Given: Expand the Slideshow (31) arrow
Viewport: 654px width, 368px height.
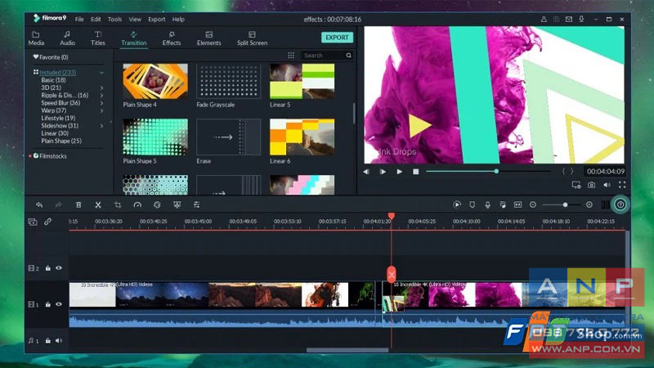Looking at the screenshot, I should 101,126.
